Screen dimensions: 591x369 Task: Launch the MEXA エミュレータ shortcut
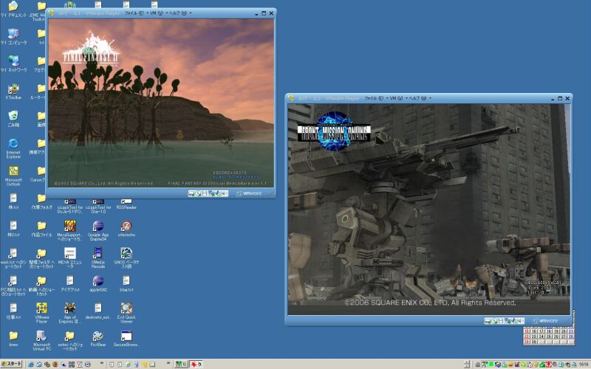click(69, 258)
